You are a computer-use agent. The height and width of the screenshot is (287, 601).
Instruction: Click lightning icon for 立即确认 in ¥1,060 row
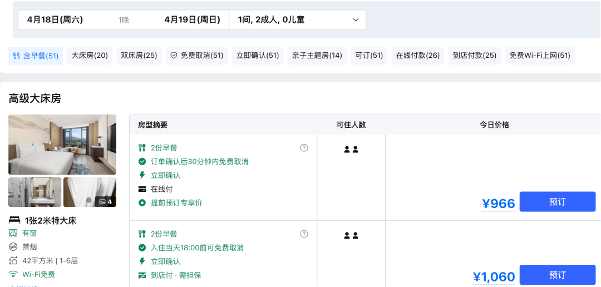[x=142, y=261]
